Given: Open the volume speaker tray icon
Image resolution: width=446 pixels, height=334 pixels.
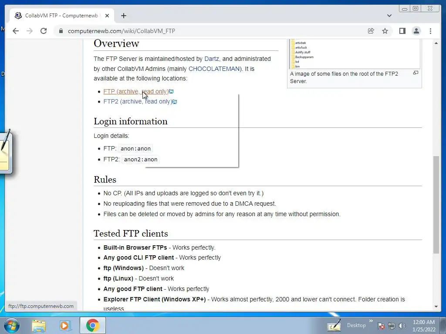Looking at the screenshot, I should point(402,326).
